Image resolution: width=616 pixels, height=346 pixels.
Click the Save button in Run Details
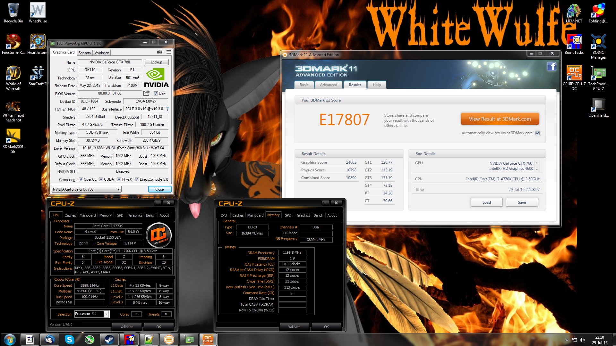[522, 202]
